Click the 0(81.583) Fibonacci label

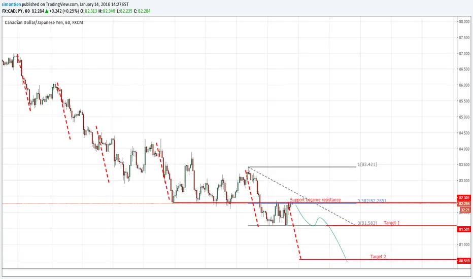[367, 223]
